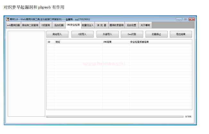Go to the 后台设置 tab
This screenshot has width=209, height=134.
tap(131, 25)
